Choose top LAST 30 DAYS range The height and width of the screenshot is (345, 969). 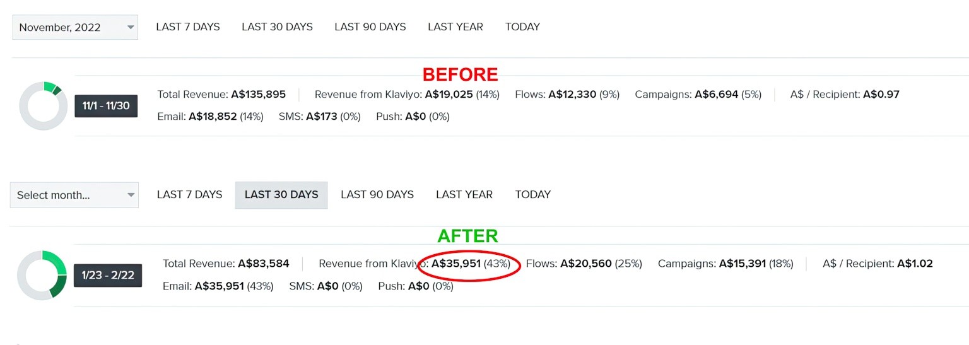pos(277,27)
